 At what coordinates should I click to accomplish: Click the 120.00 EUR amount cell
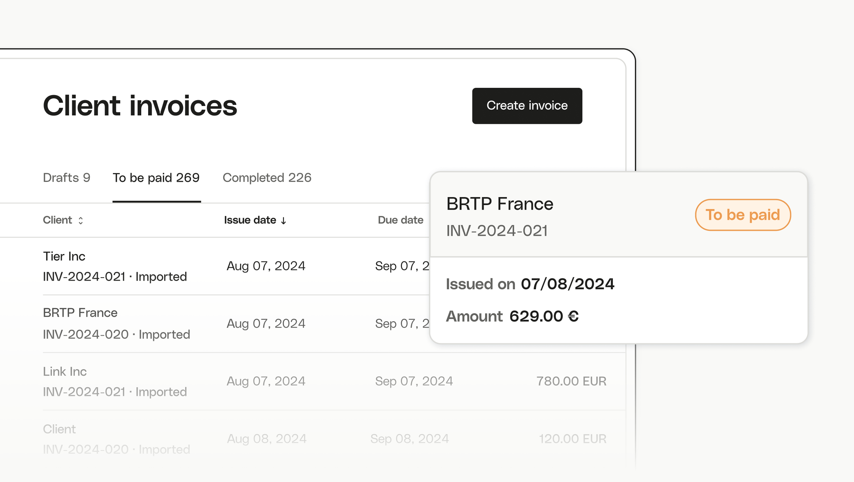tap(573, 439)
